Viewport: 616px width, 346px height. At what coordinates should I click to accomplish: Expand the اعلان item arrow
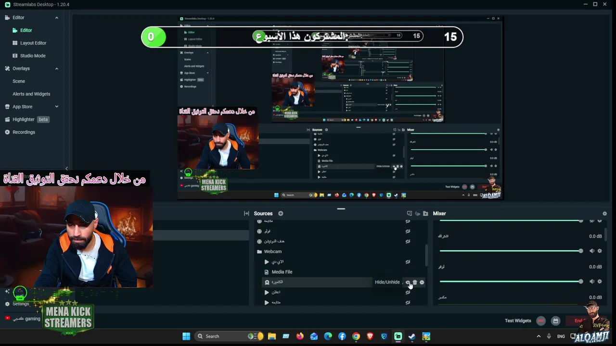point(267,292)
